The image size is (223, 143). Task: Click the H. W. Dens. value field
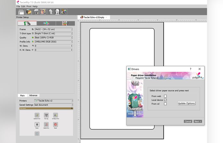click(53, 50)
